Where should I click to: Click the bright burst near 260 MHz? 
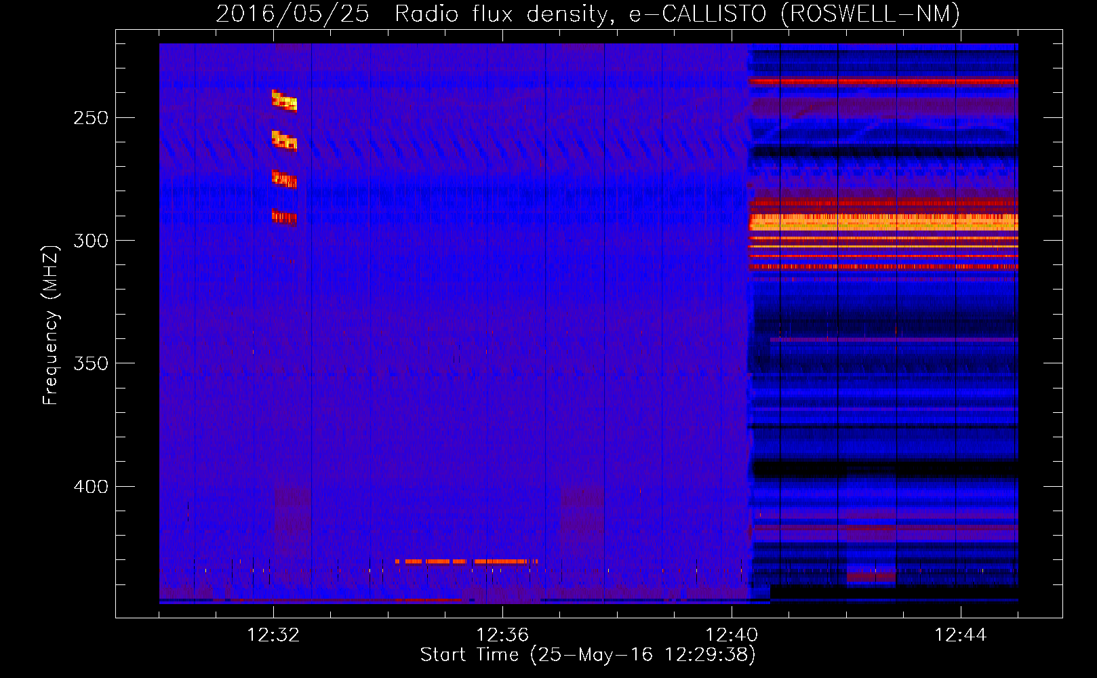click(x=284, y=140)
